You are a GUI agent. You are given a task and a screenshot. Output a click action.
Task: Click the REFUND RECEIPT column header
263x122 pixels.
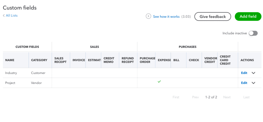click(128, 60)
